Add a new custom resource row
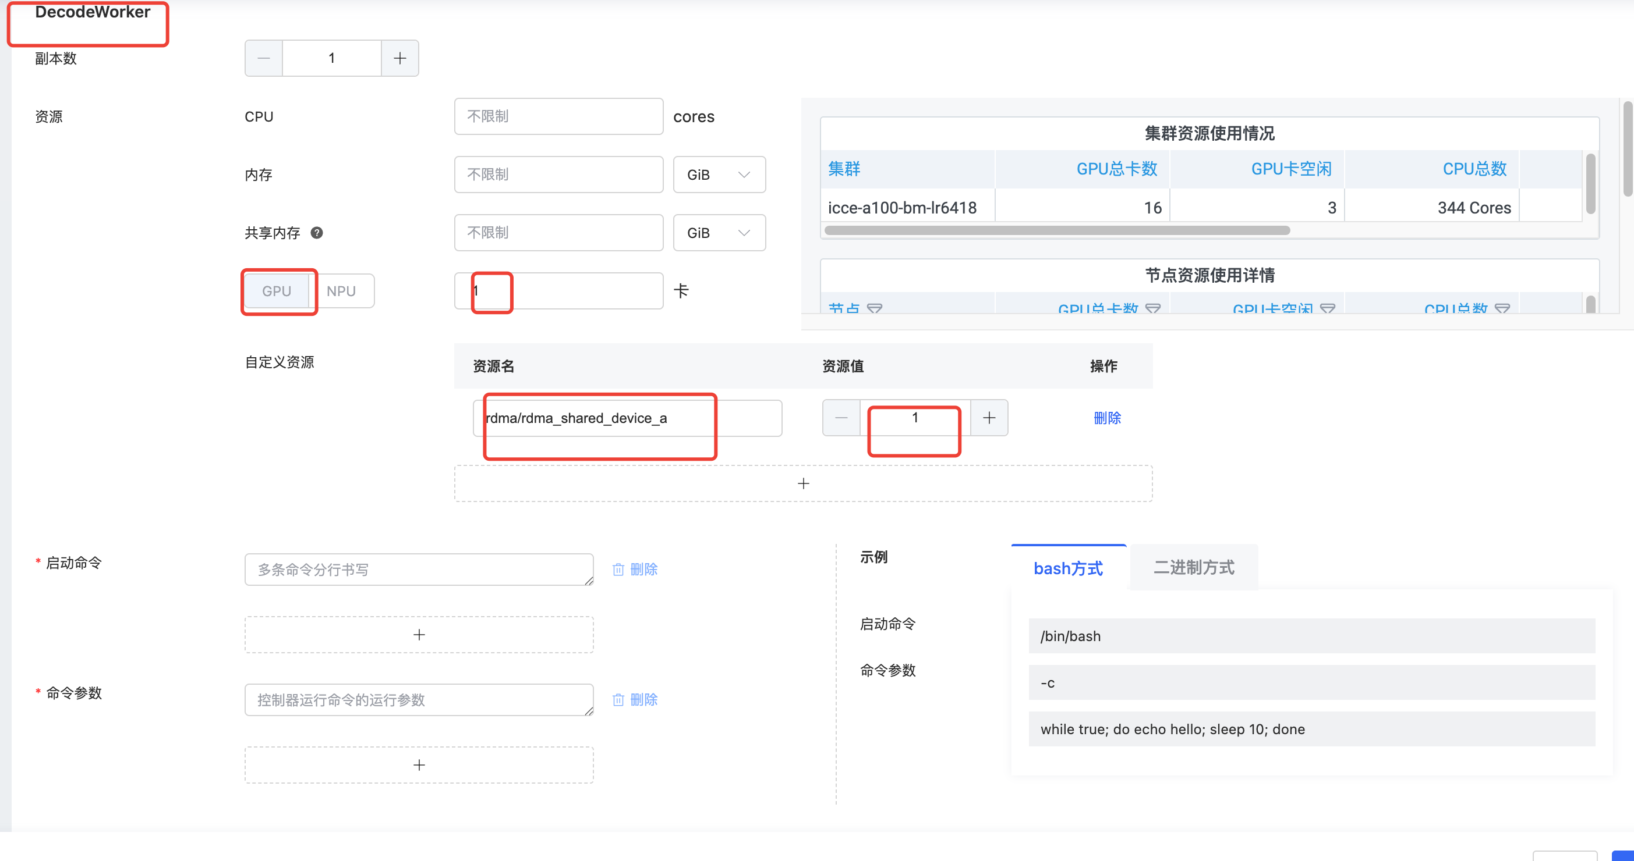The height and width of the screenshot is (861, 1634). pos(803,483)
